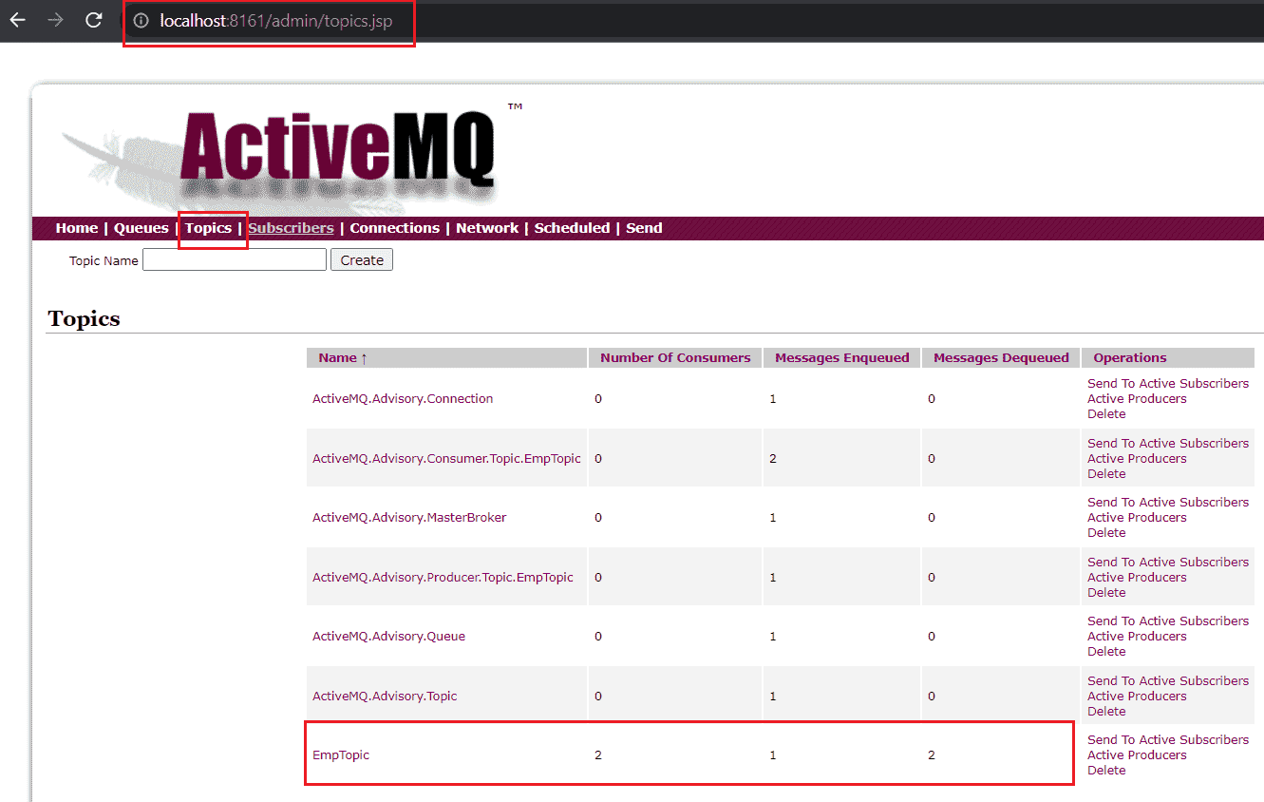
Task: Select the Topics menu item
Action: 208,228
